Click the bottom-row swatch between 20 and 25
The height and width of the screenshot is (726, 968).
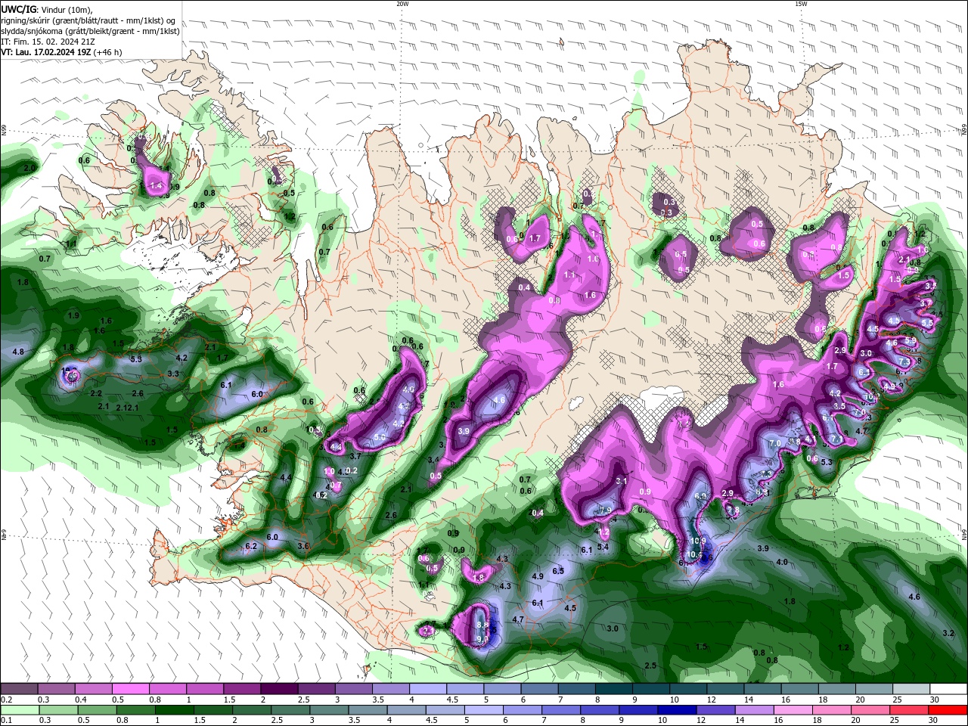coord(871,709)
